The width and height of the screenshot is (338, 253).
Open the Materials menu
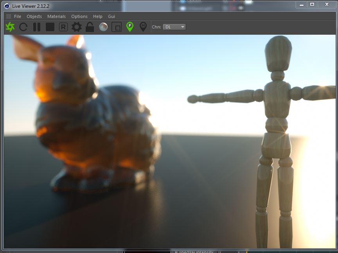point(56,16)
